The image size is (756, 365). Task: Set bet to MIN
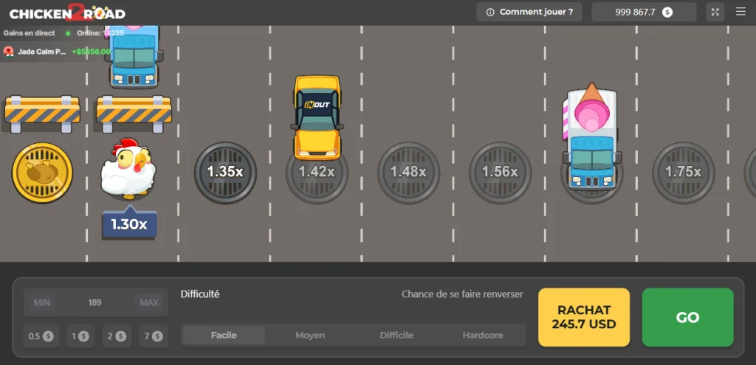(x=42, y=303)
